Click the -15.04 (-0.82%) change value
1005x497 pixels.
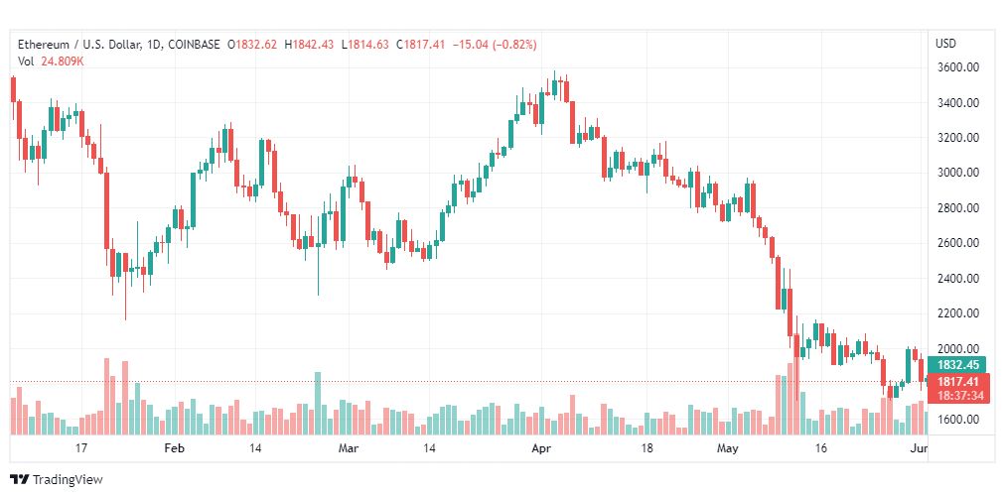click(x=495, y=45)
